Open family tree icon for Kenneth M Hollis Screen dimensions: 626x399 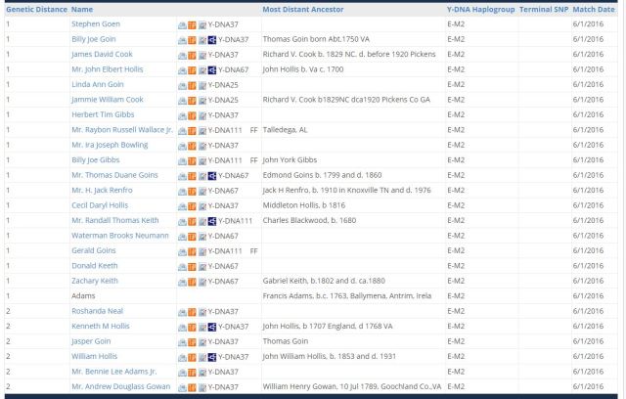click(212, 327)
